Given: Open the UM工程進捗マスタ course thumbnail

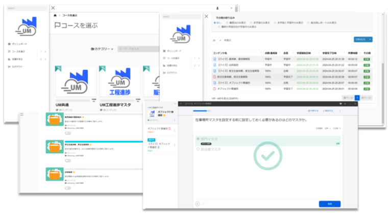Looking at the screenshot, I should pyautogui.click(x=120, y=82).
